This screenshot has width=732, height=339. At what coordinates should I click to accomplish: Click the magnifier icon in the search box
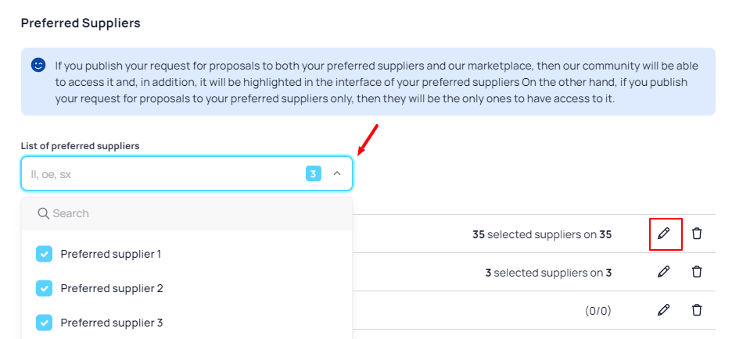(44, 213)
